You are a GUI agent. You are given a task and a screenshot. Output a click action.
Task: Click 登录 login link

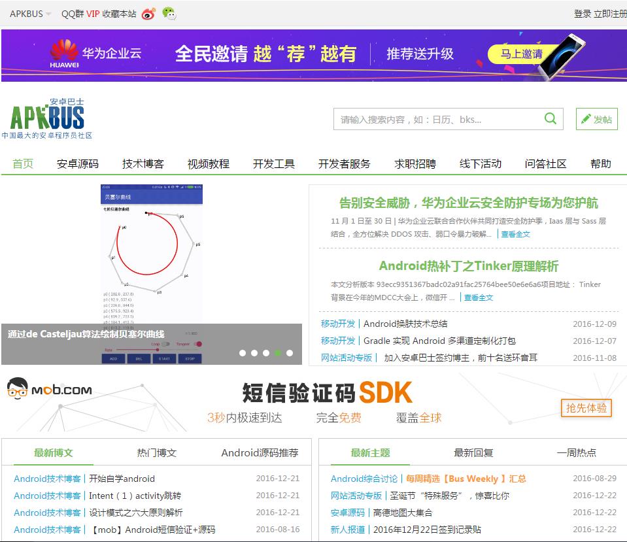pos(583,14)
